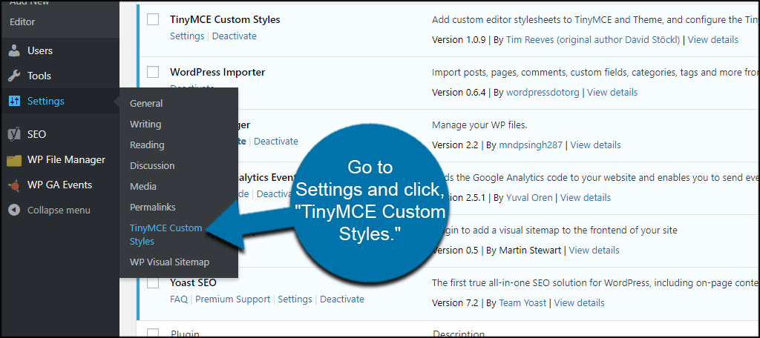Open Reading settings submenu item
This screenshot has width=760, height=338.
click(147, 145)
